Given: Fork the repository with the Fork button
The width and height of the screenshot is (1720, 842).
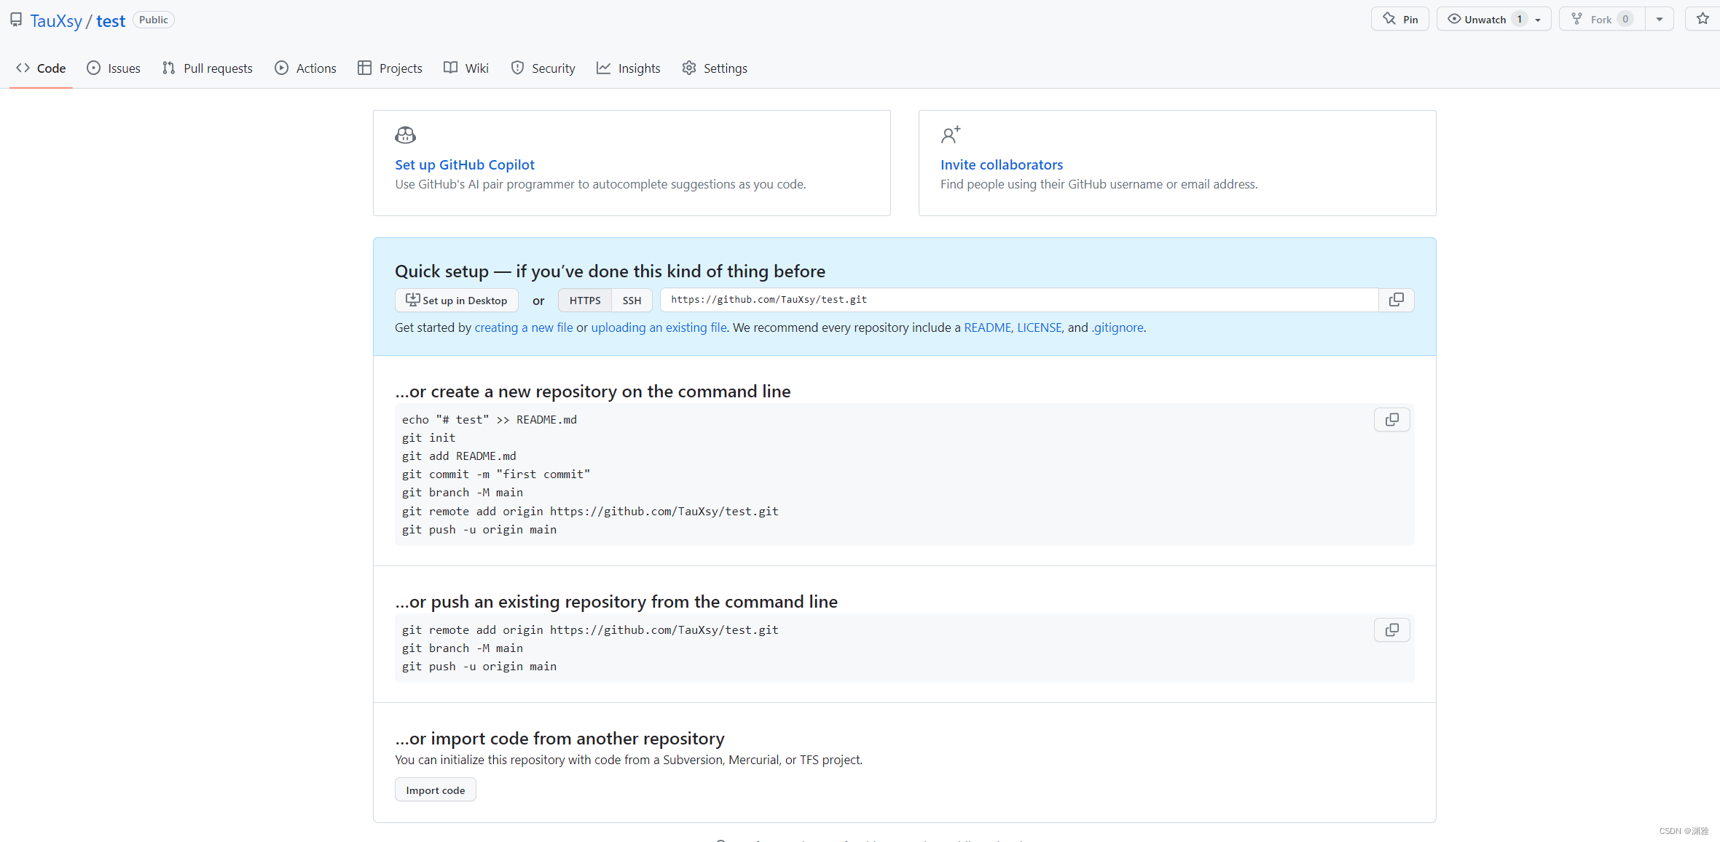Looking at the screenshot, I should click(1603, 19).
